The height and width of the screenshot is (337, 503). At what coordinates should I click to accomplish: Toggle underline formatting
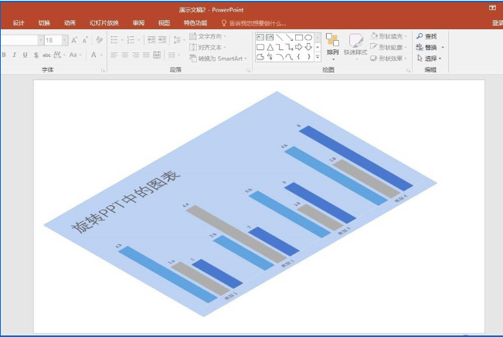(x=25, y=55)
